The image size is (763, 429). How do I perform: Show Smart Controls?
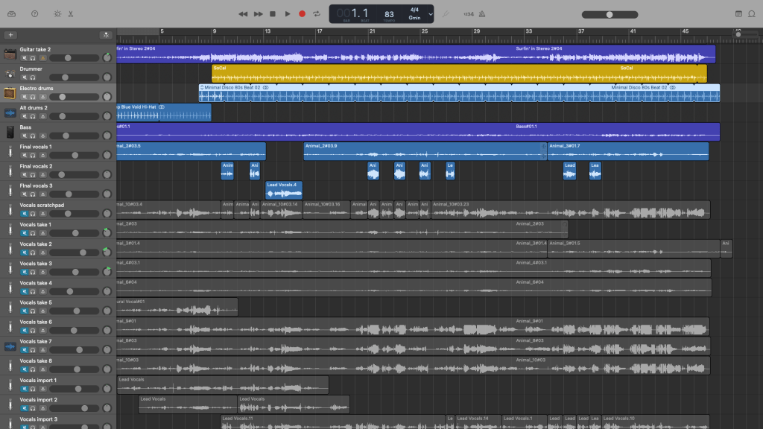[x=57, y=14]
